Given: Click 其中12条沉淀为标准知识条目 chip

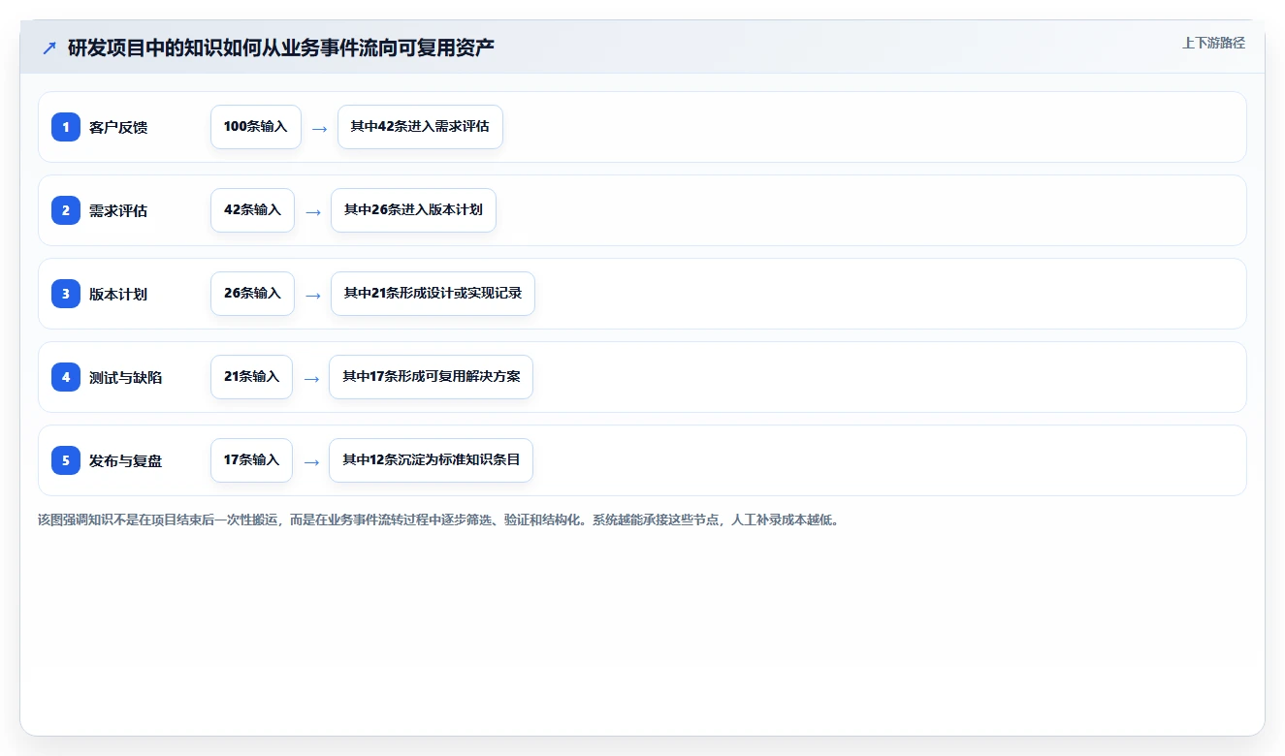Looking at the screenshot, I should pyautogui.click(x=431, y=460).
